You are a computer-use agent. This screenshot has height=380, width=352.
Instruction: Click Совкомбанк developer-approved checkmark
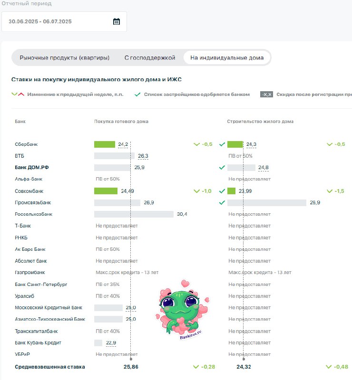[x=222, y=191]
